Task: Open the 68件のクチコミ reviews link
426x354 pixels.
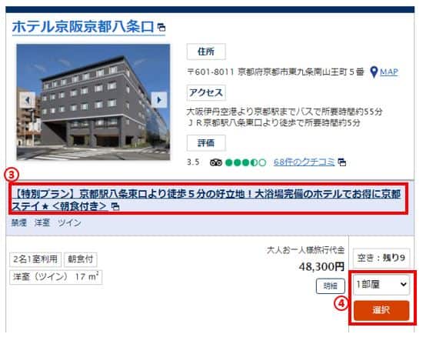Action: [304, 162]
